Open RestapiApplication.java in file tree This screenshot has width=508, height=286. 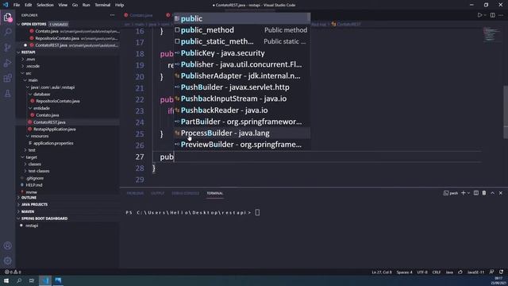click(x=55, y=129)
